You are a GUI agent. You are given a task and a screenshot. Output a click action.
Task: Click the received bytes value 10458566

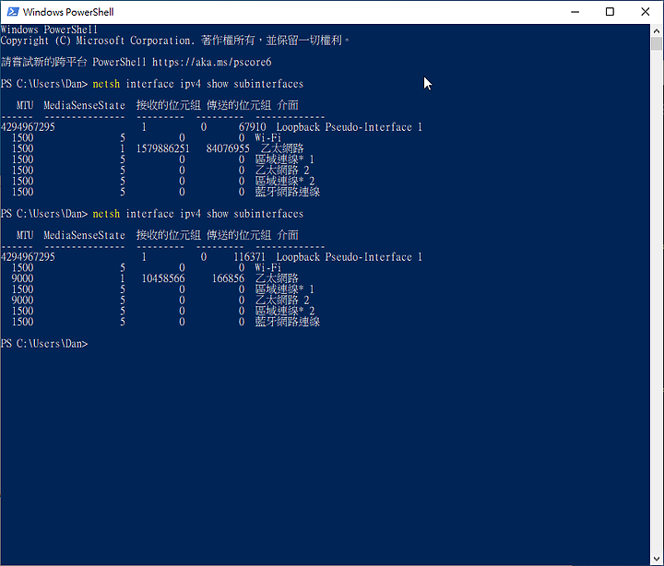click(163, 278)
